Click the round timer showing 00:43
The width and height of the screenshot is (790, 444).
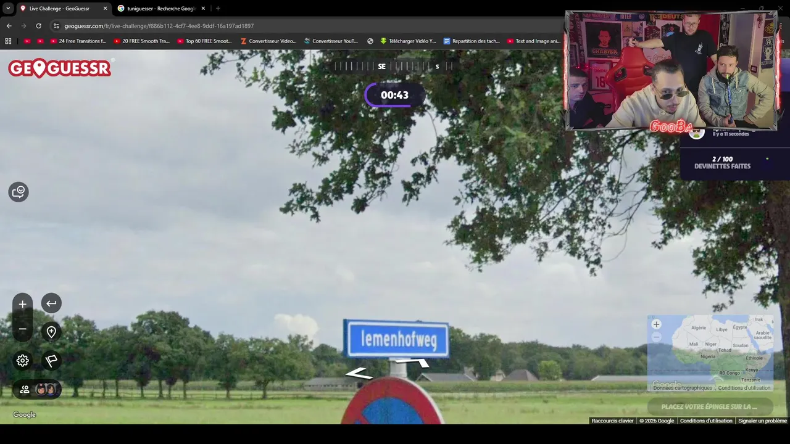click(x=394, y=95)
